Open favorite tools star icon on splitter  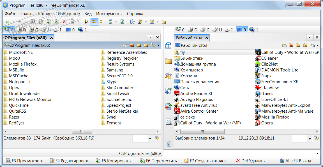tap(169, 76)
